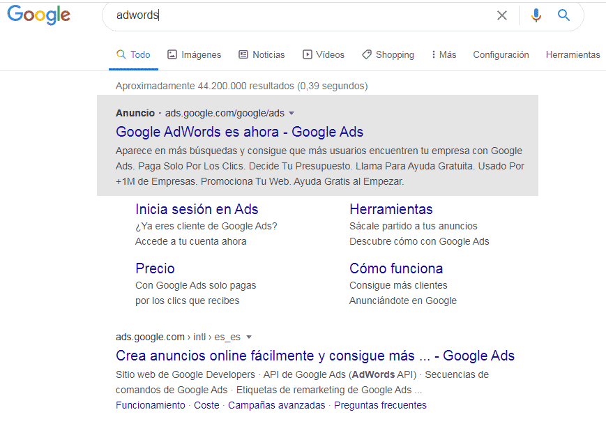Click the price-tag icon beside Shopping
606x426 pixels.
point(367,54)
